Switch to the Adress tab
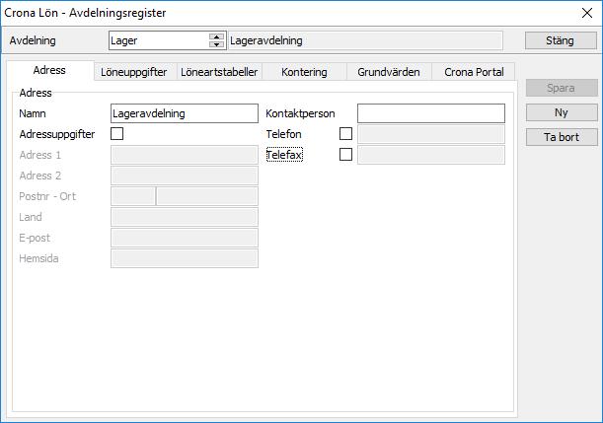Image resolution: width=603 pixels, height=423 pixels. 49,70
